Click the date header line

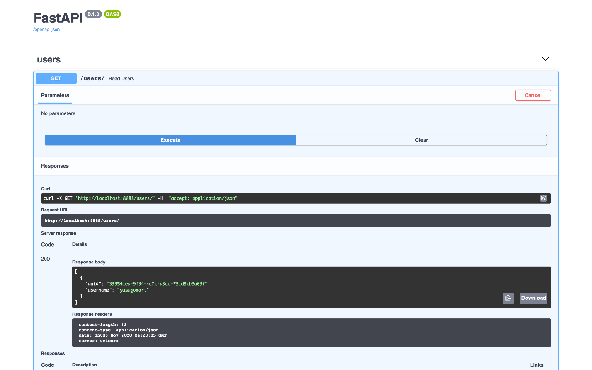(x=123, y=335)
